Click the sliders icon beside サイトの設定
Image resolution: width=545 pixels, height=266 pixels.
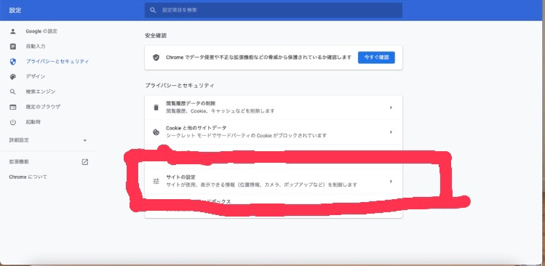click(156, 181)
